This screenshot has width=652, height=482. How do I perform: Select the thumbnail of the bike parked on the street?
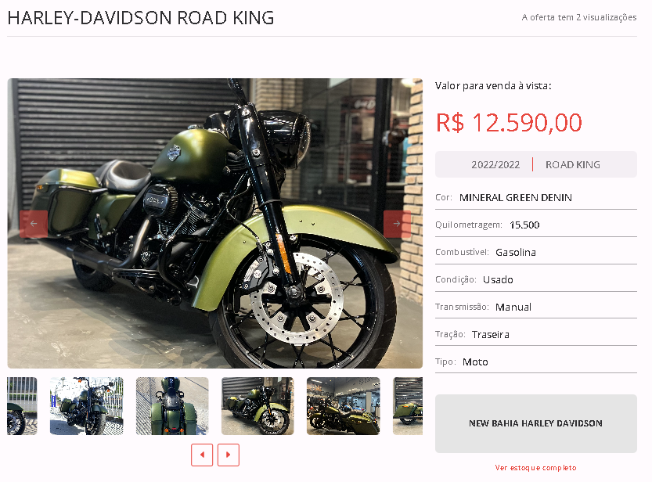(86, 406)
